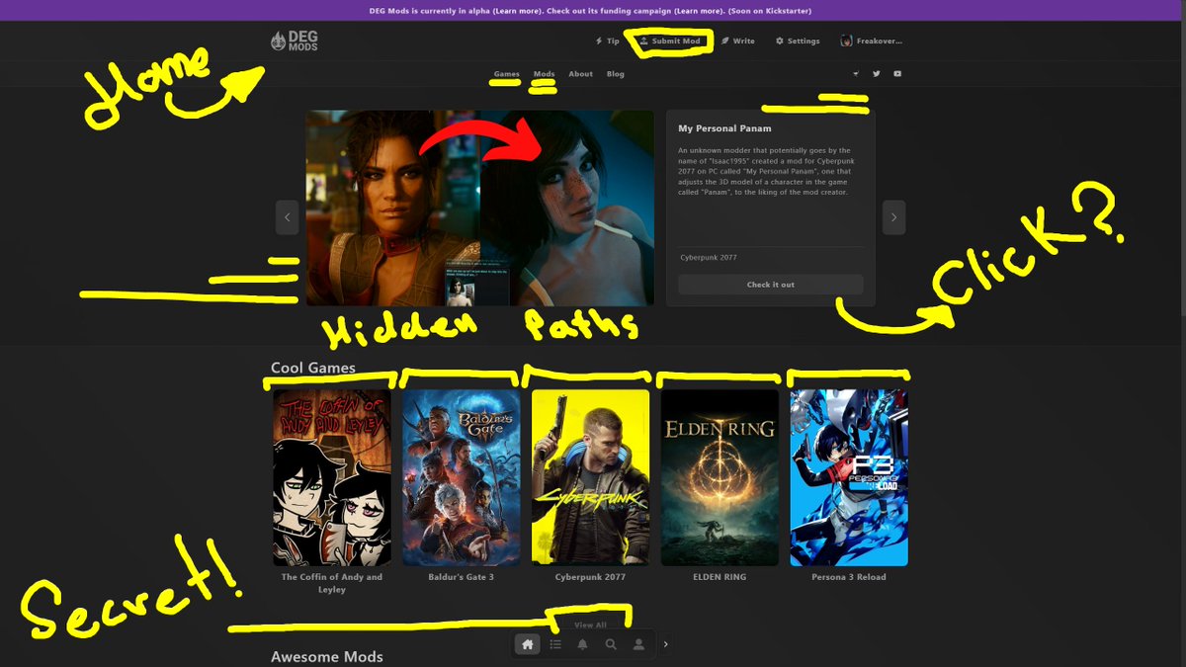This screenshot has width=1186, height=667.
Task: Expand the bottom dock with chevron arrow
Action: [666, 644]
